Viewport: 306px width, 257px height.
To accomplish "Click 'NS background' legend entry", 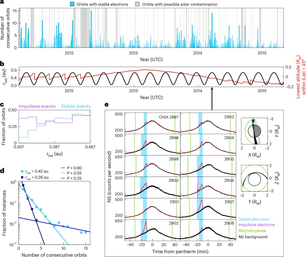I will tap(253, 237).
